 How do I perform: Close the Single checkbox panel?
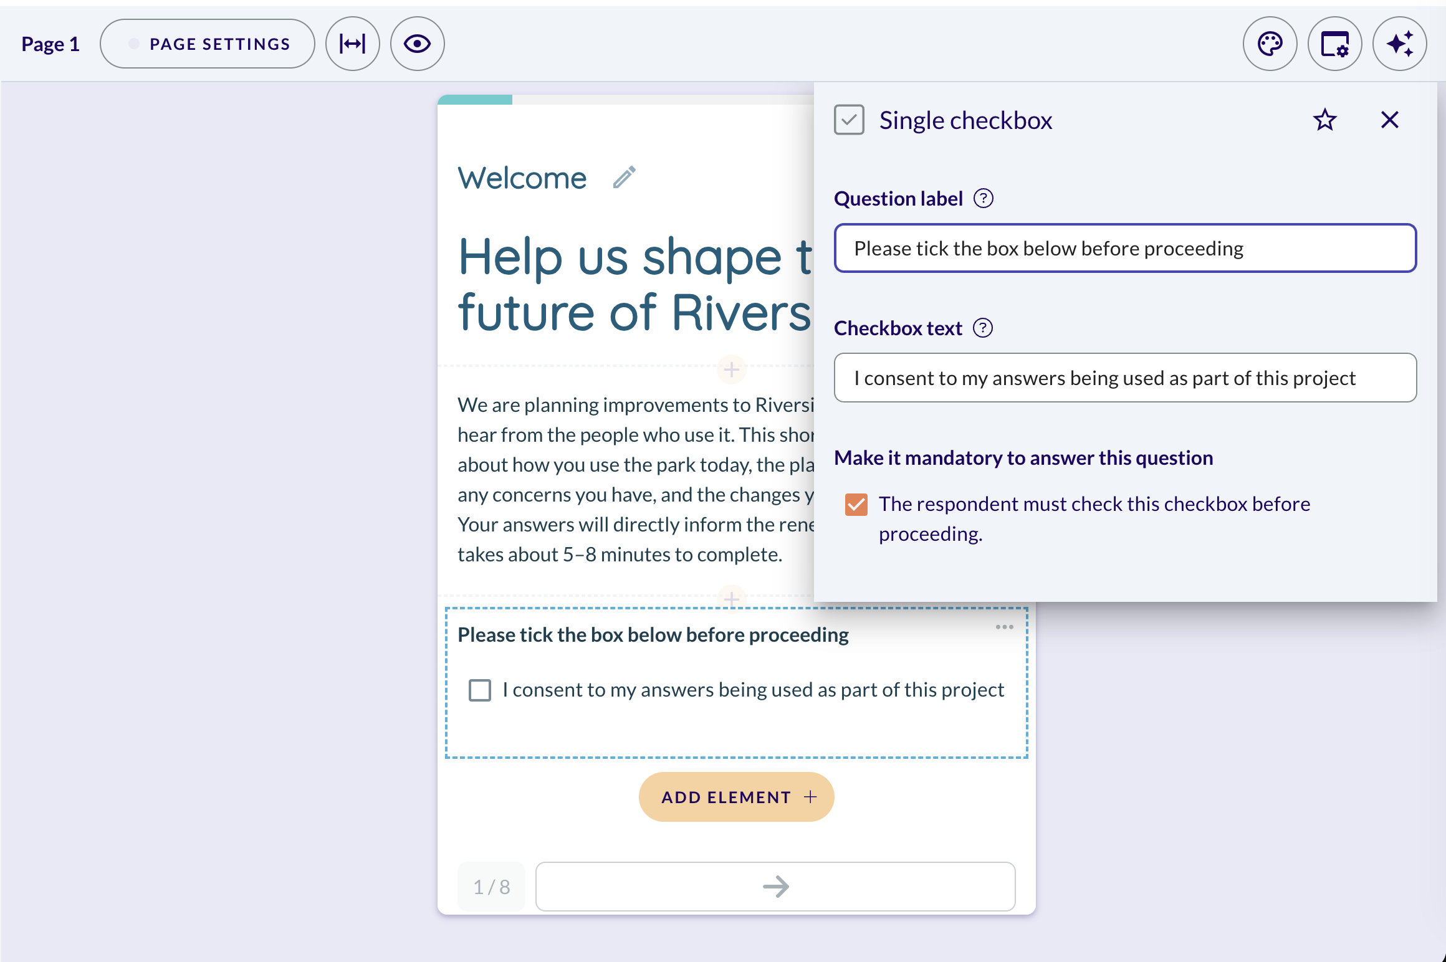coord(1389,120)
